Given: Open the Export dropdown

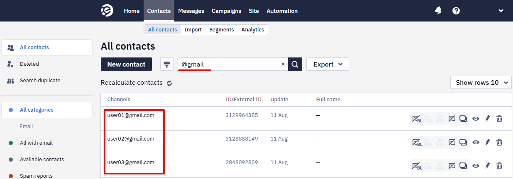Looking at the screenshot, I should pos(327,64).
